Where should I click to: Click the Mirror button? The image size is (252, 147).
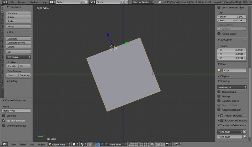pyautogui.click(x=19, y=27)
